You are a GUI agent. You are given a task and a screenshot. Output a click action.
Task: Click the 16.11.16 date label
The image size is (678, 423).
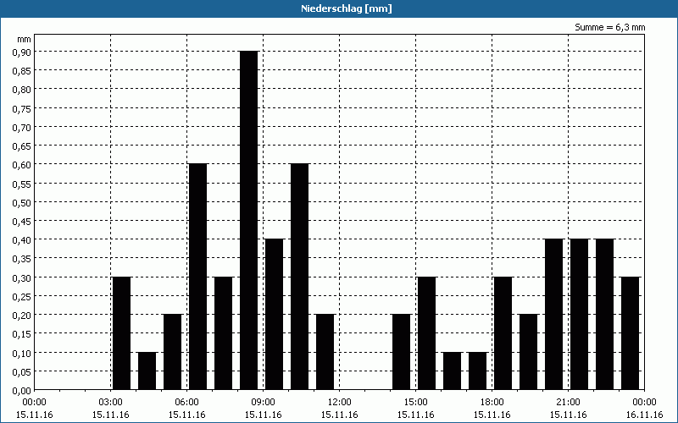[644, 415]
